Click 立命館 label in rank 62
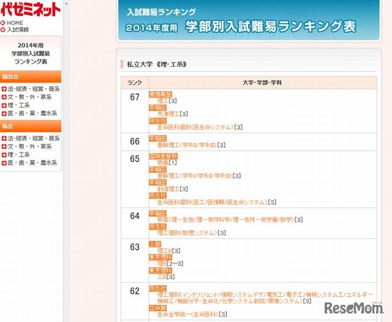Image resolution: width=392 pixels, height=322 pixels. tap(157, 308)
